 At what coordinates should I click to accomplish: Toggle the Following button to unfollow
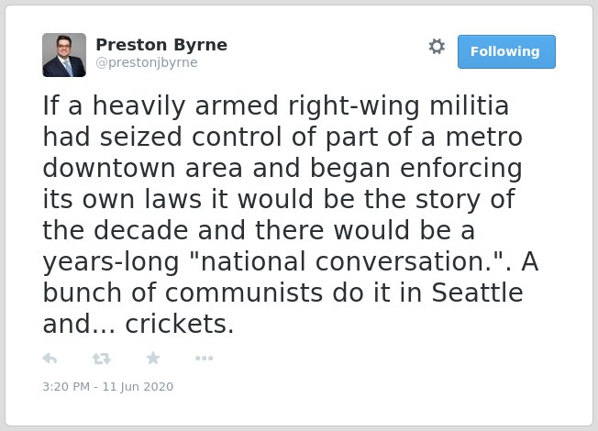coord(506,52)
